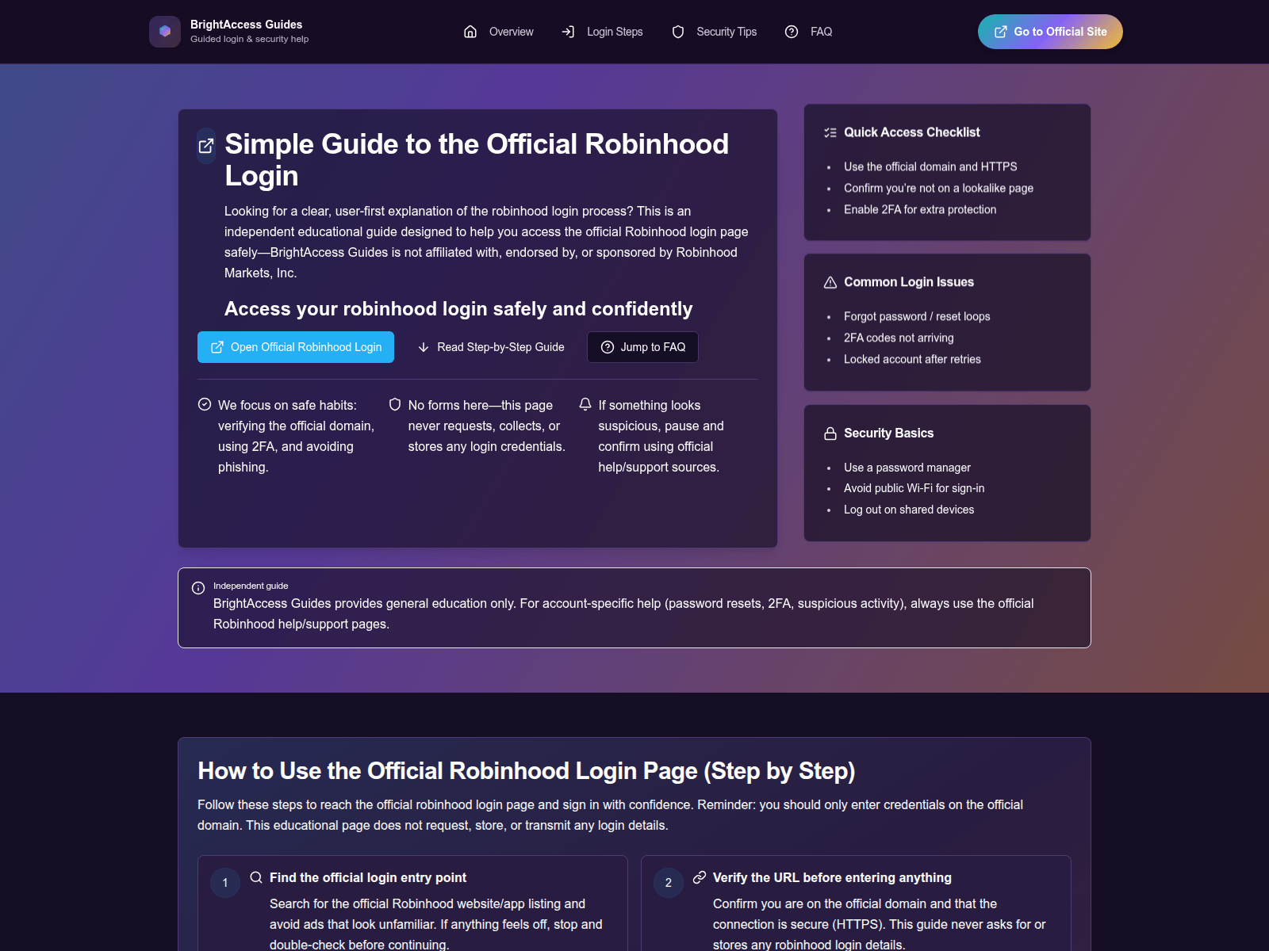Click 'Use the official domain and HTTPS' item

[x=930, y=166]
